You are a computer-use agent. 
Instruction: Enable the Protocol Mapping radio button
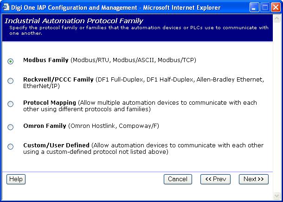coord(11,104)
